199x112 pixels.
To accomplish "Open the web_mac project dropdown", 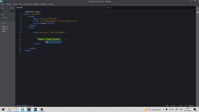I will coord(4,23).
